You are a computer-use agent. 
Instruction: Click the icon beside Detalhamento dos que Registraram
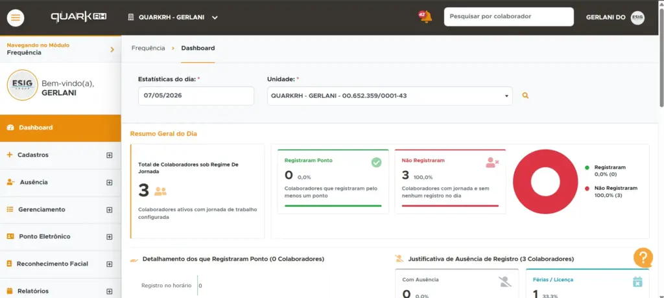coord(134,259)
